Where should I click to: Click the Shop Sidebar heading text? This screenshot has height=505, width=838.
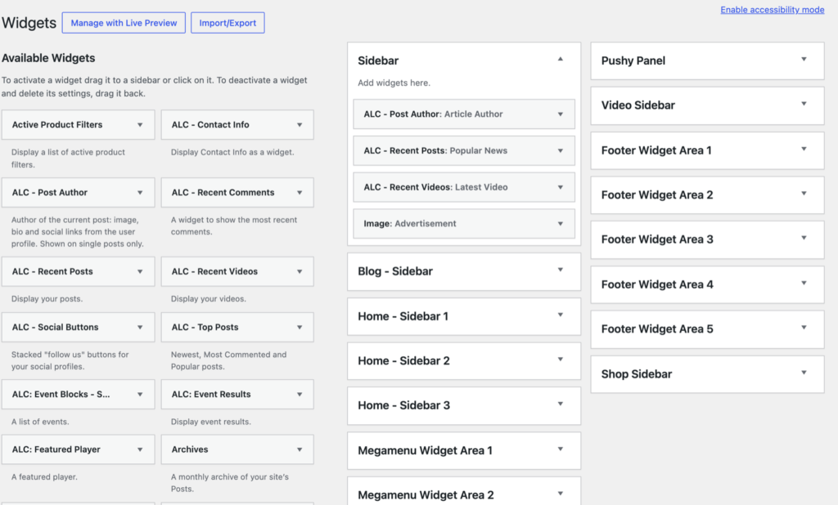[x=637, y=373]
